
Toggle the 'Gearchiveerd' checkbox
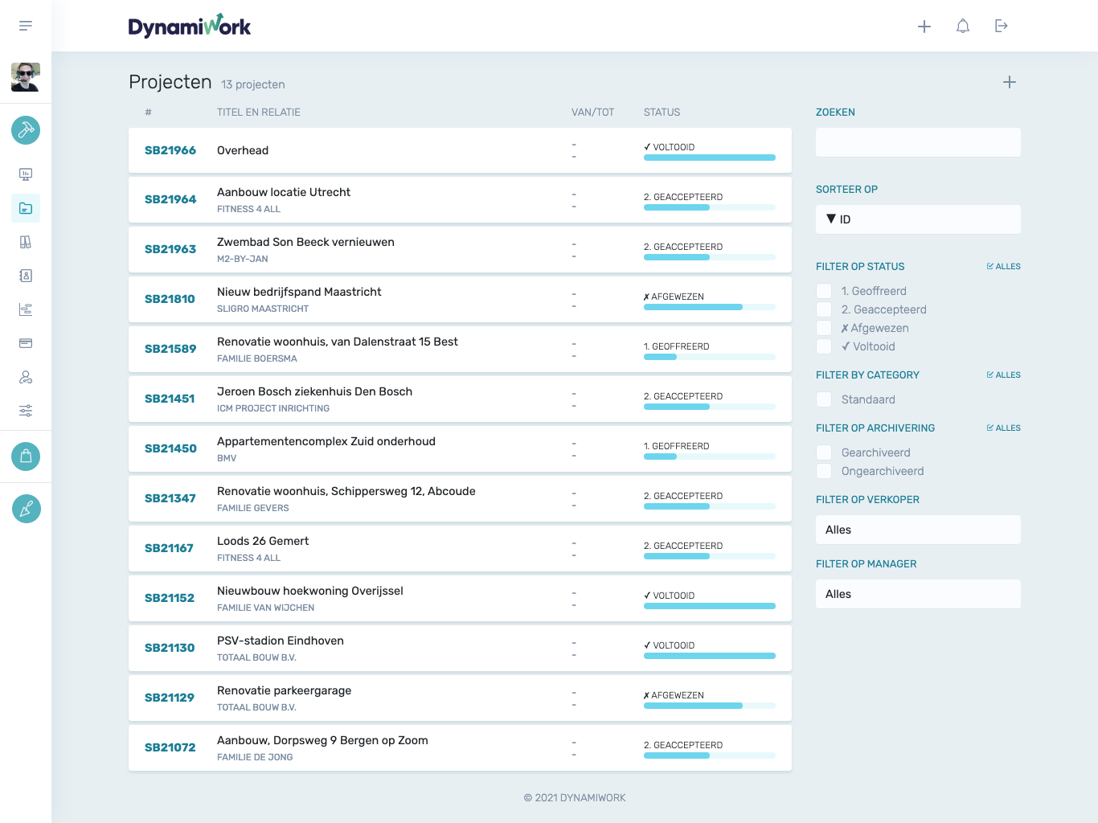[x=824, y=452]
